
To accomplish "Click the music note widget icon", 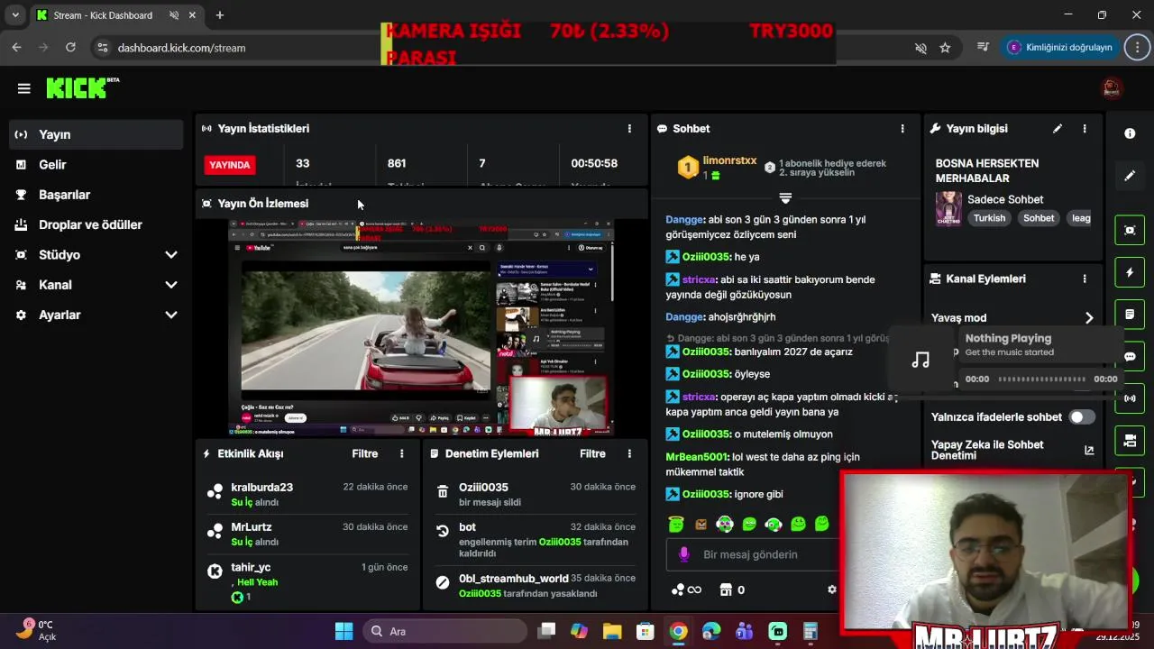I will 920,359.
